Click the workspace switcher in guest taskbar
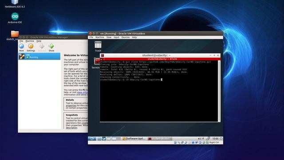 (x=116, y=139)
